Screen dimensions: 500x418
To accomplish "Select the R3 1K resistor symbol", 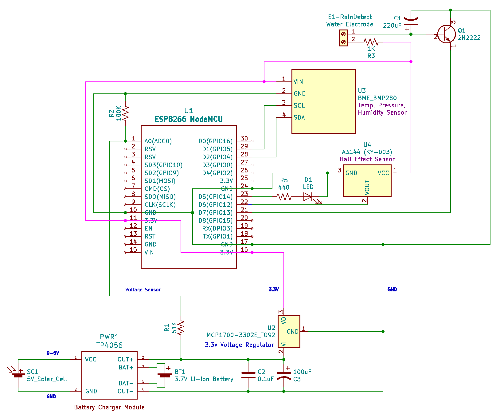I will 371,42.
